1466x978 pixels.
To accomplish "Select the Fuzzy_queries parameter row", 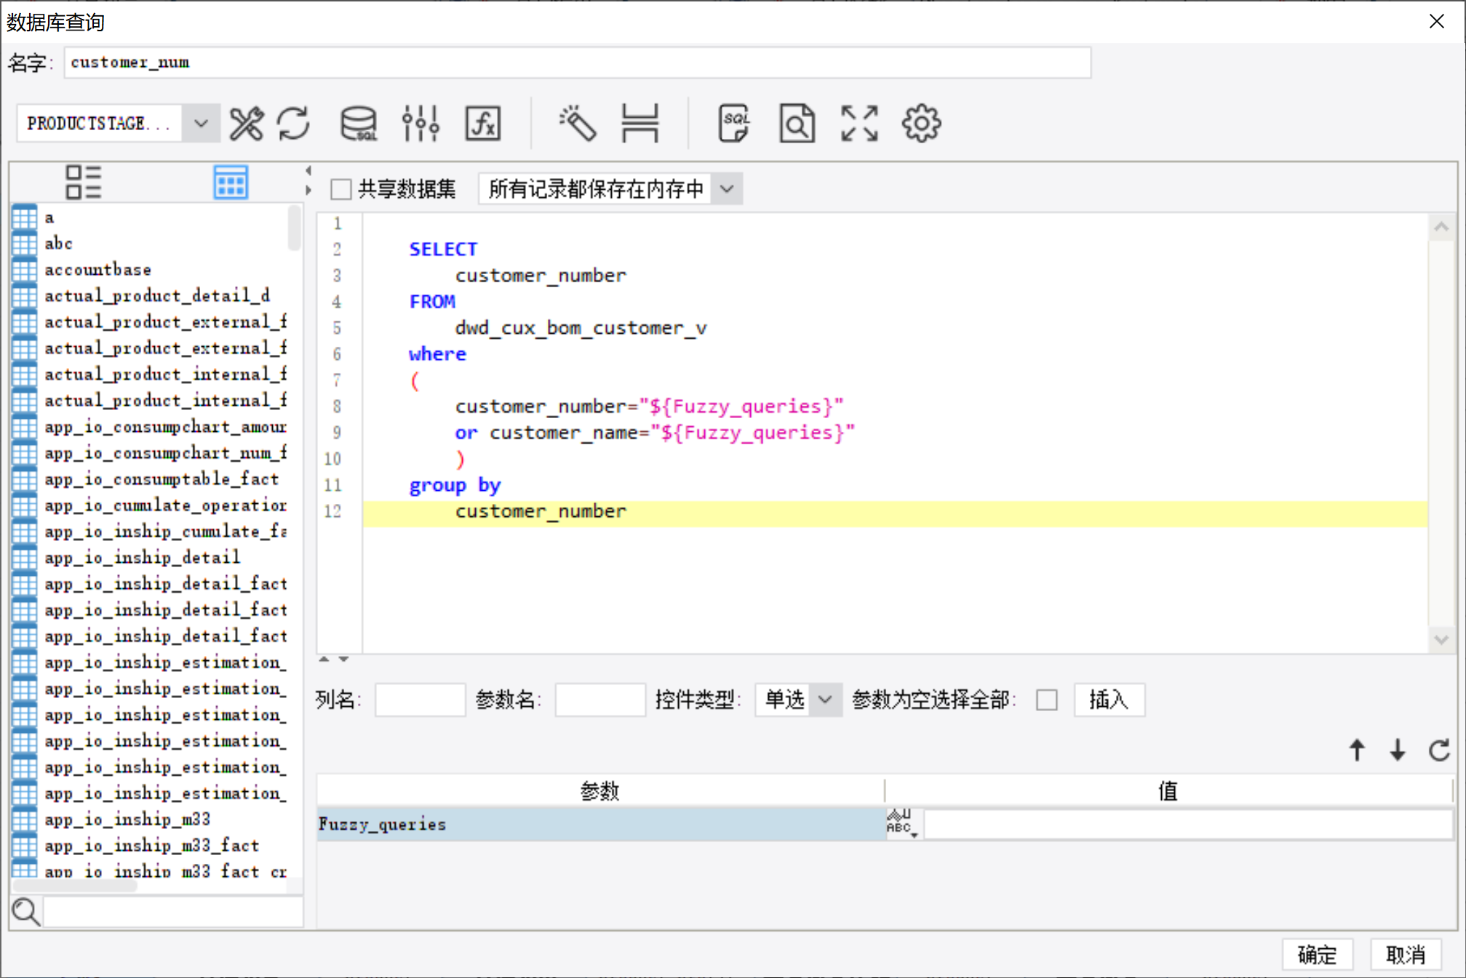I will (x=601, y=825).
